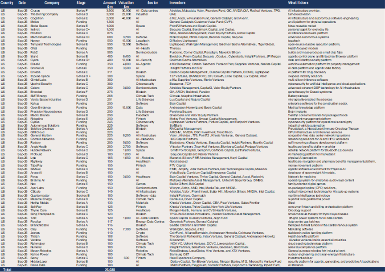Click the 1,300 amount for Motive
The image size is (385, 272).
click(110, 22)
